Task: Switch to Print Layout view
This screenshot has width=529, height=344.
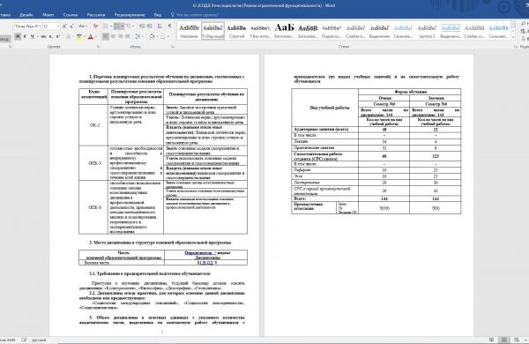Action: [504, 340]
